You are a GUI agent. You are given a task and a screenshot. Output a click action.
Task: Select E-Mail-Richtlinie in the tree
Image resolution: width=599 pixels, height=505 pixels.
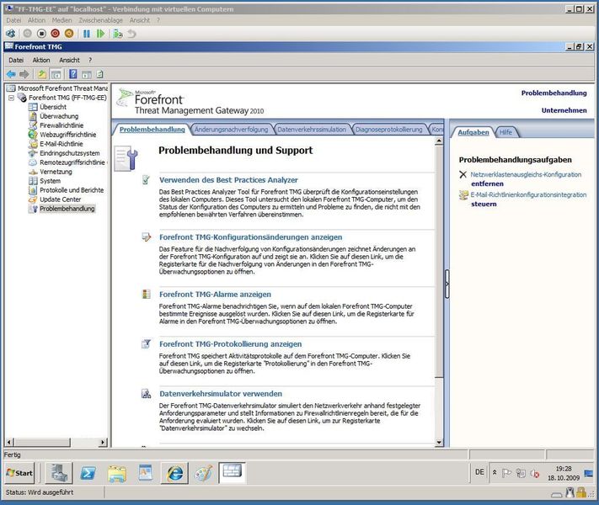tap(62, 144)
